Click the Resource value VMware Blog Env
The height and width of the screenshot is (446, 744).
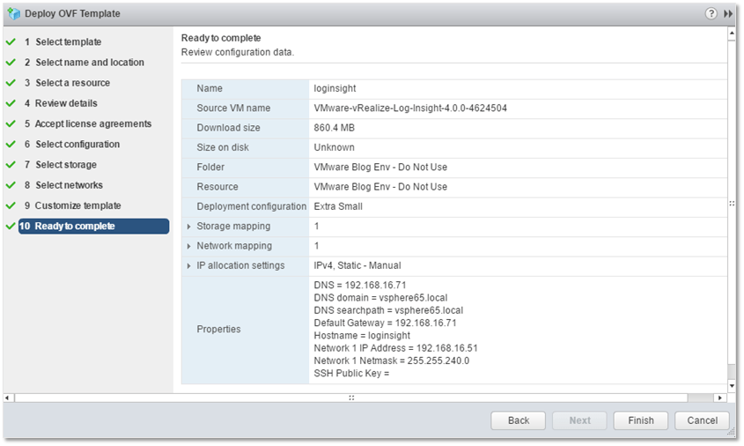[380, 187]
